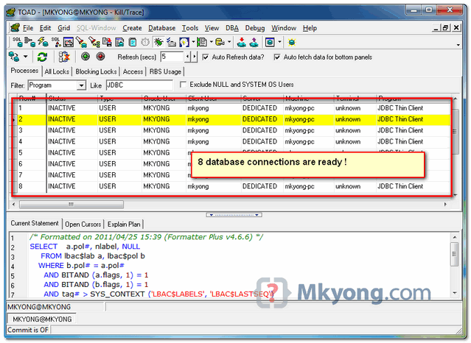Click the checklist toolbox icon
The width and height of the screenshot is (471, 343).
(171, 42)
